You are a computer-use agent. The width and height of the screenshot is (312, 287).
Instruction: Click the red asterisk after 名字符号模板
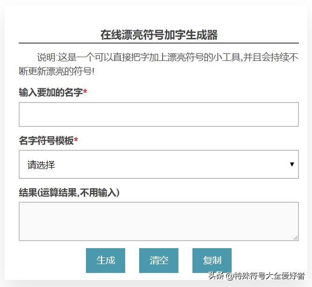click(76, 140)
